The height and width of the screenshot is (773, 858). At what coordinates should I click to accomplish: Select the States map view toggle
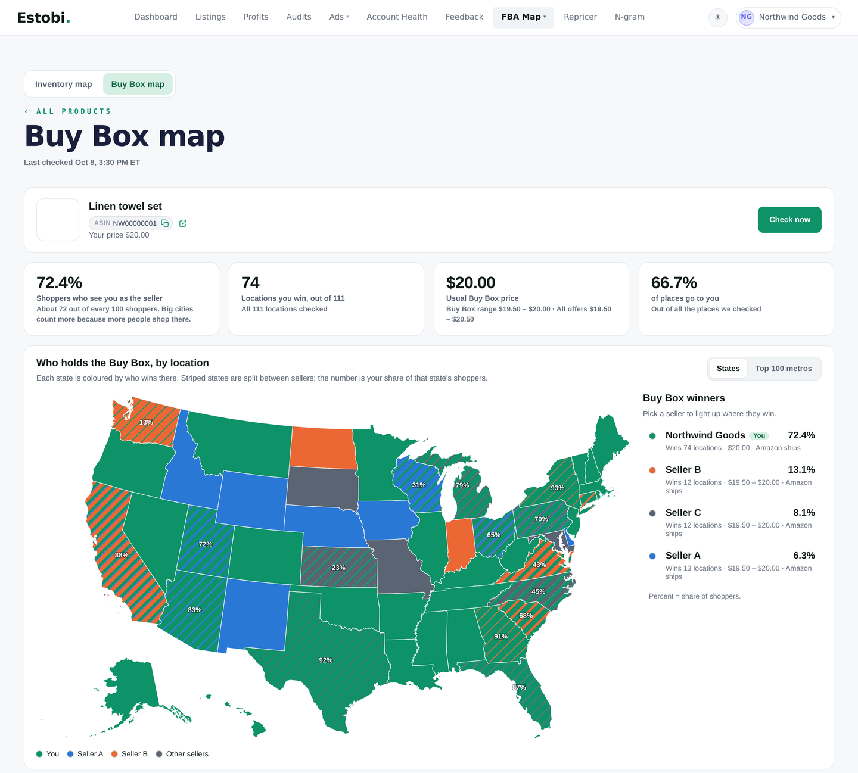tap(728, 369)
